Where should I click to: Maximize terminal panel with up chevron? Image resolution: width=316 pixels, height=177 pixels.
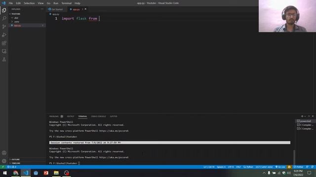point(309,116)
